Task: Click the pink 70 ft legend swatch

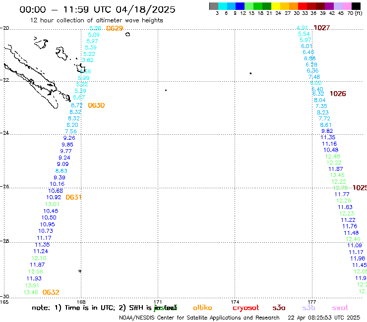Action: pyautogui.click(x=347, y=6)
